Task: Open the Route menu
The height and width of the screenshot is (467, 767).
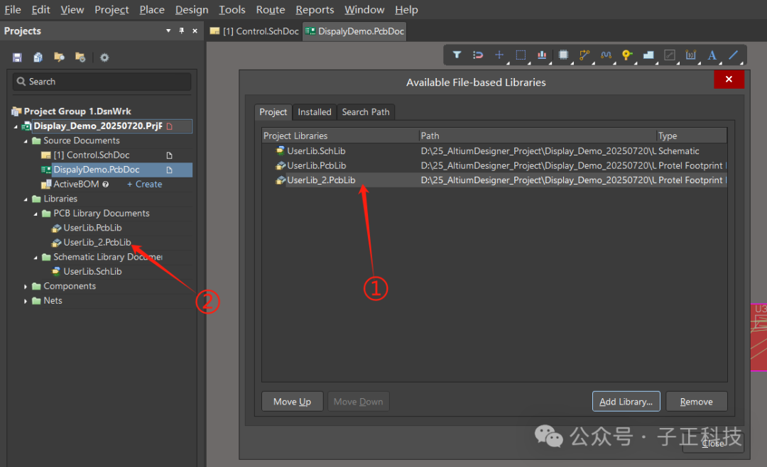Action: [271, 10]
